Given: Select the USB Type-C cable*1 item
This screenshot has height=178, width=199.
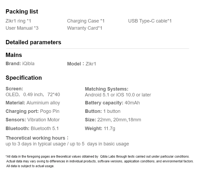Looking at the screenshot, I should coord(150,21).
